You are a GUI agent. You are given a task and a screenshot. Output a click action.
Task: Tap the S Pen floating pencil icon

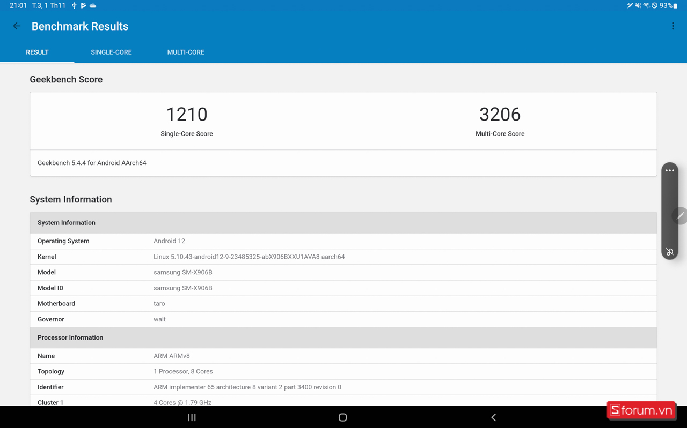pyautogui.click(x=681, y=215)
